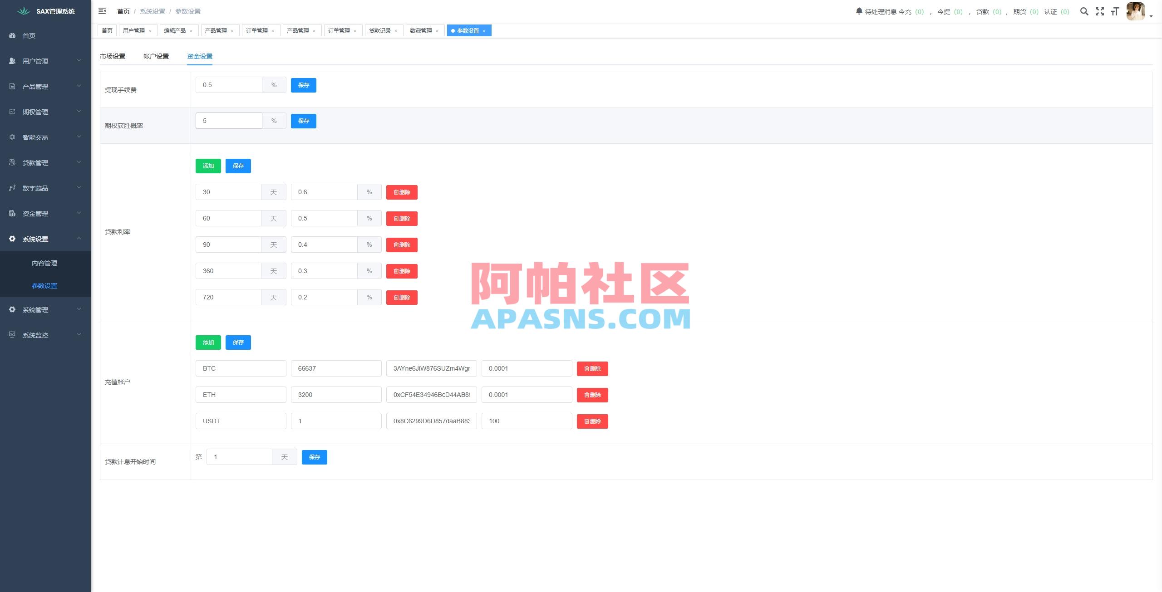Select 内容管理 in the sidebar
The image size is (1162, 592).
tap(44, 263)
